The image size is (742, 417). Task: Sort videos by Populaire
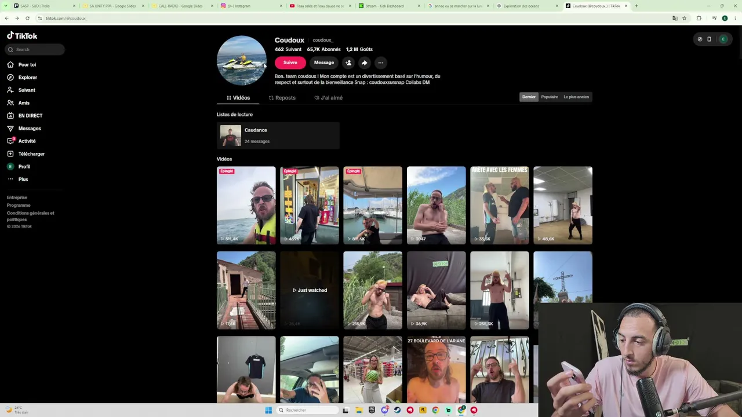(x=550, y=97)
